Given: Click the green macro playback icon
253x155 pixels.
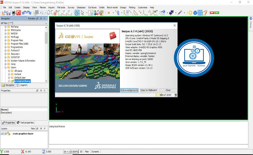Looking at the screenshot, I should tap(217, 13).
